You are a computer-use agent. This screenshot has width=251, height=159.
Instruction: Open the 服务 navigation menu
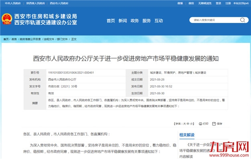(147, 20)
